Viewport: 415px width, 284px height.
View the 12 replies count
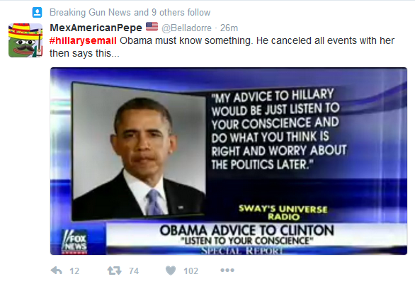(74, 271)
